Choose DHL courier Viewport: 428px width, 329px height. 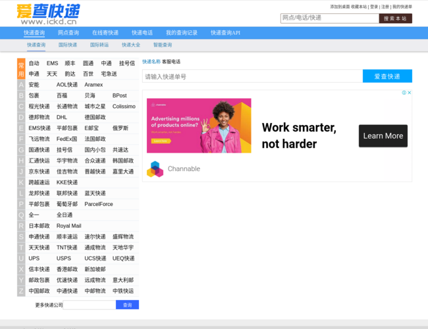(62, 117)
